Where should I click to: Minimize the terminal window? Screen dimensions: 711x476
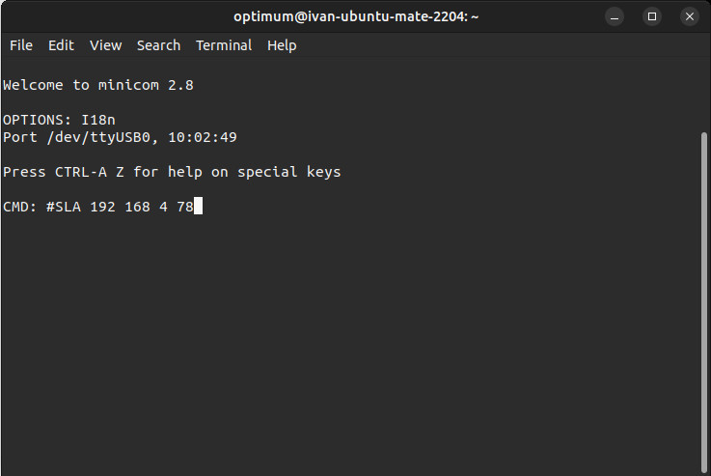click(x=615, y=16)
